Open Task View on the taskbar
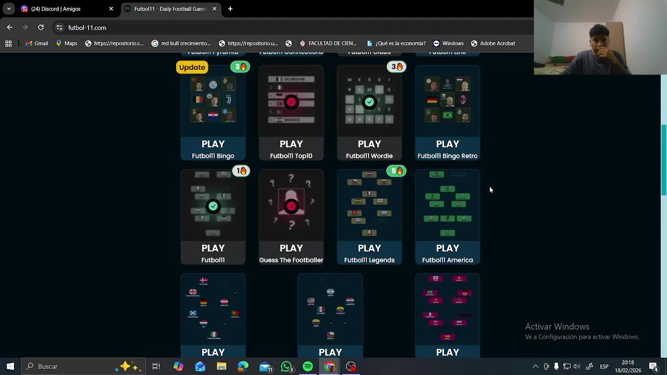Screen dimensions: 667x375 coord(156,366)
